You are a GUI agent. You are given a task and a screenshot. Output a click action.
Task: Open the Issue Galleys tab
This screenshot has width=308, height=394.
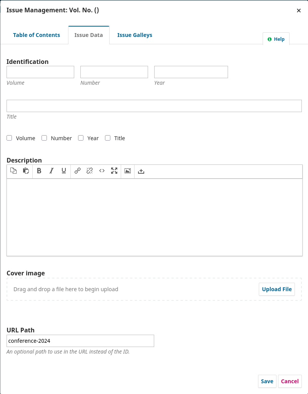tap(135, 35)
